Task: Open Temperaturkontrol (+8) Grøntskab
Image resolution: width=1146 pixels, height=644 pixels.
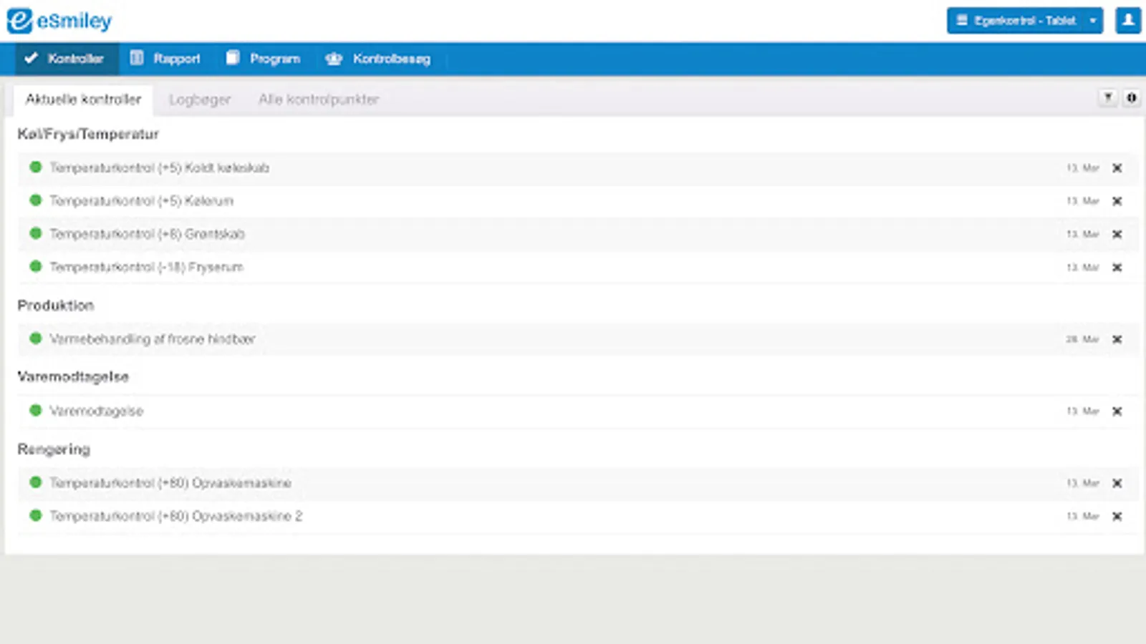Action: pos(148,234)
